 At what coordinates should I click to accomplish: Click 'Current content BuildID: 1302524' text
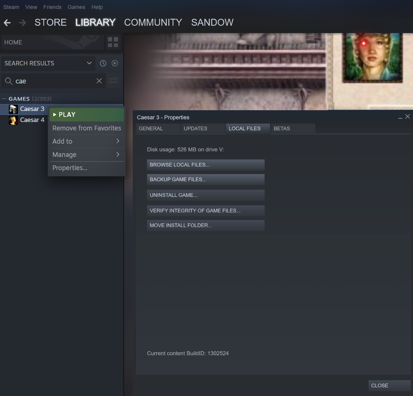[188, 353]
